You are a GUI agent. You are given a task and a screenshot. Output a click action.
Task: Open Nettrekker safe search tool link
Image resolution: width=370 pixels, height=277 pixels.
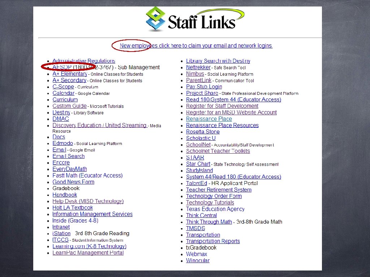point(198,67)
